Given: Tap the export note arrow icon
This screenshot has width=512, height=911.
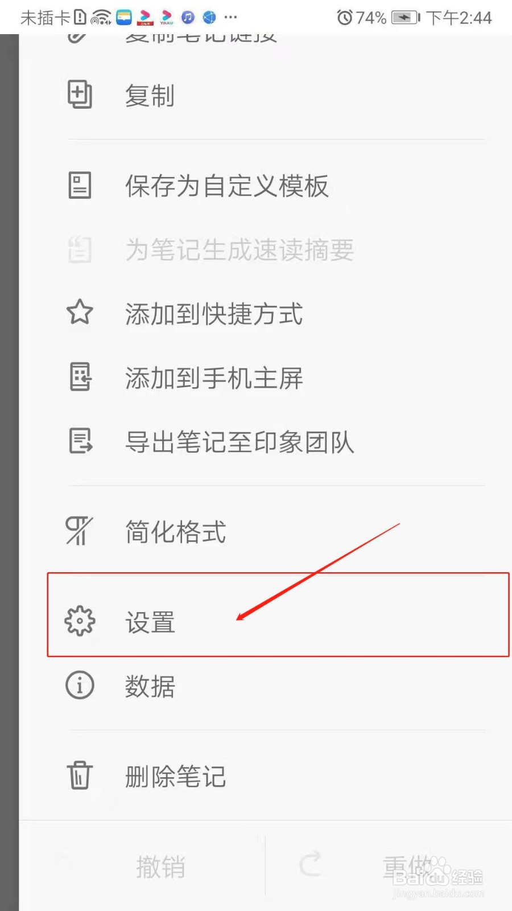Looking at the screenshot, I should (81, 441).
